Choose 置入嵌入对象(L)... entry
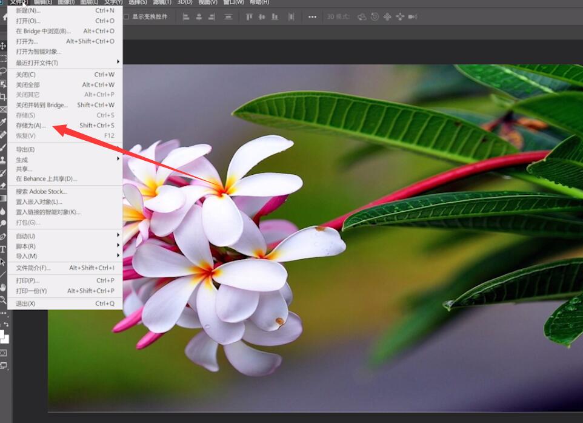The image size is (583, 423). pos(65,202)
